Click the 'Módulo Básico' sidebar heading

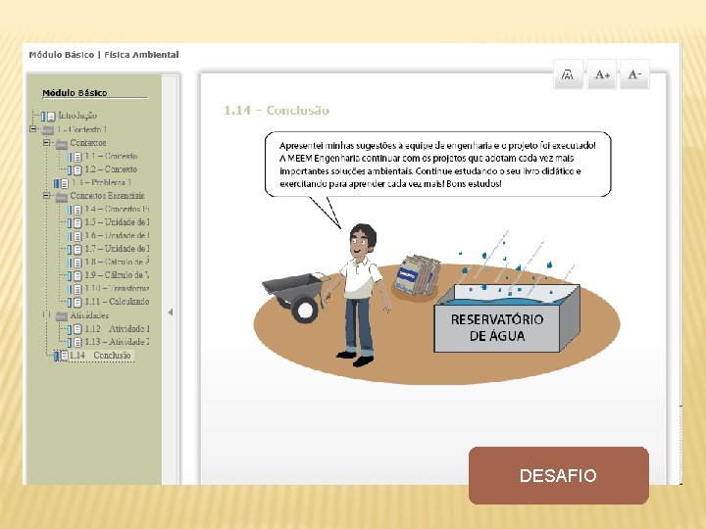point(75,93)
